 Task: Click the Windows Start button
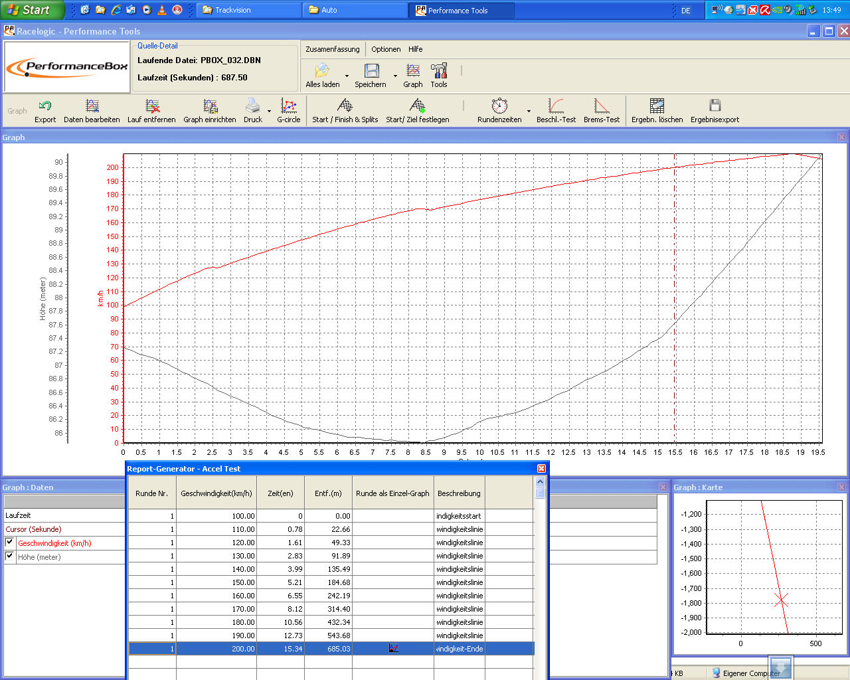point(30,10)
